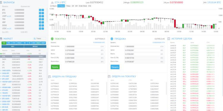This screenshot has height=111, width=223.
Task: Click the plus deposit button for ETH balance
Action: tap(40, 13)
